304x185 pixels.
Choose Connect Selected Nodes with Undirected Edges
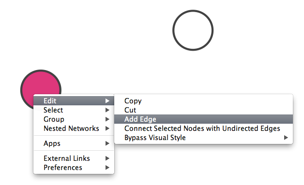click(x=203, y=128)
